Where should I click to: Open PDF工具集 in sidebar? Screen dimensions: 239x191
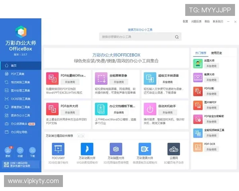point(21,74)
